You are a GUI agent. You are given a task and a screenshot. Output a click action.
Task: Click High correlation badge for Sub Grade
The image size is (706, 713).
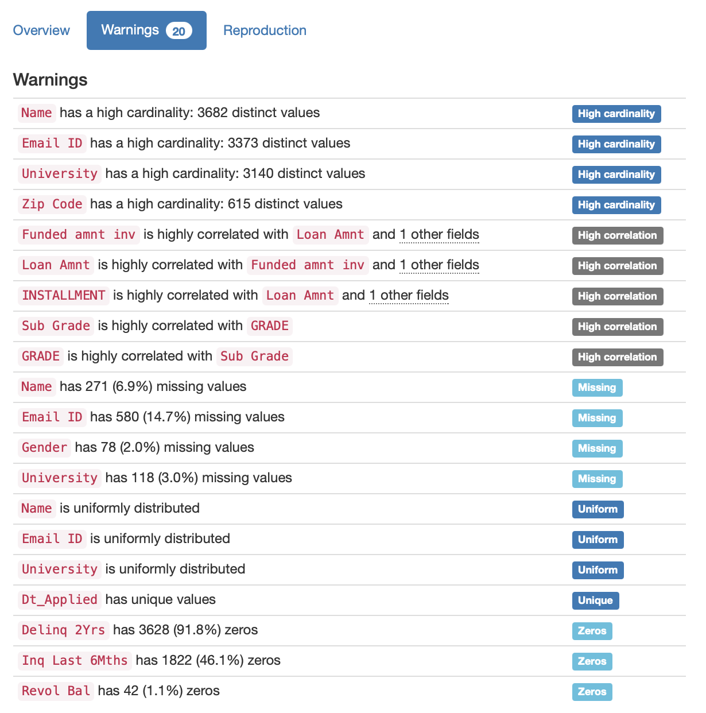tap(617, 327)
